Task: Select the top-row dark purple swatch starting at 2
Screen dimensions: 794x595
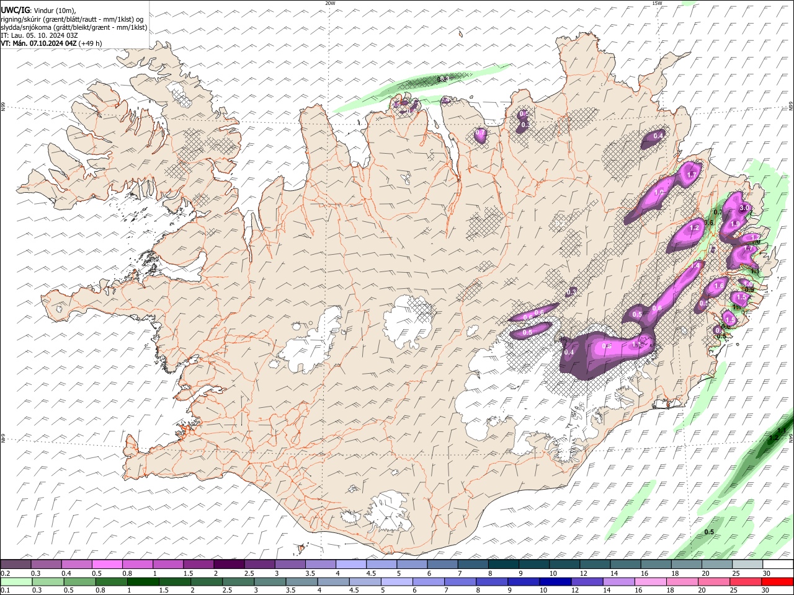Action: [229, 565]
